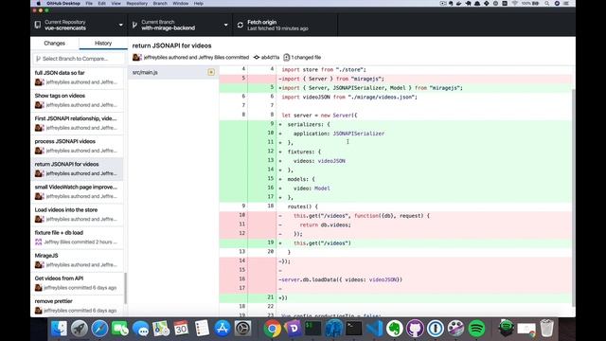Open the GitHub Desktop app menu
This screenshot has width=606, height=341.
pyautogui.click(x=63, y=3)
